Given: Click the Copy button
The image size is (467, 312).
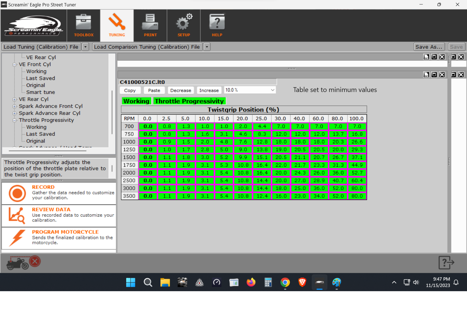Looking at the screenshot, I should (130, 90).
